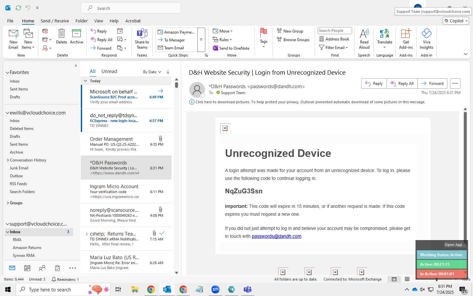Image resolution: width=473 pixels, height=296 pixels.
Task: Open Chrome from the taskbar
Action: (x=151, y=289)
